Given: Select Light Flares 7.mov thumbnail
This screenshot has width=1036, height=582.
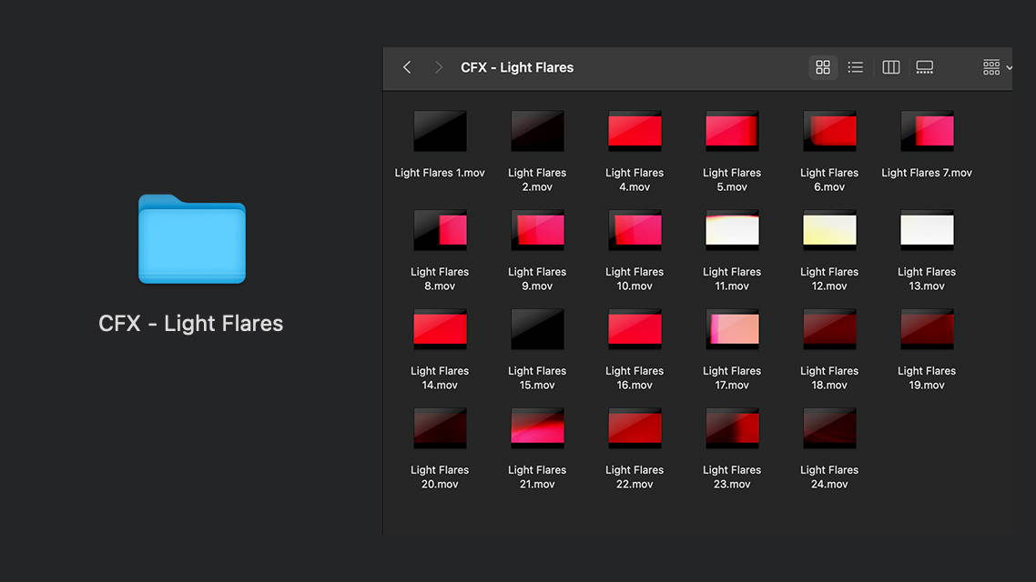Looking at the screenshot, I should click(927, 131).
